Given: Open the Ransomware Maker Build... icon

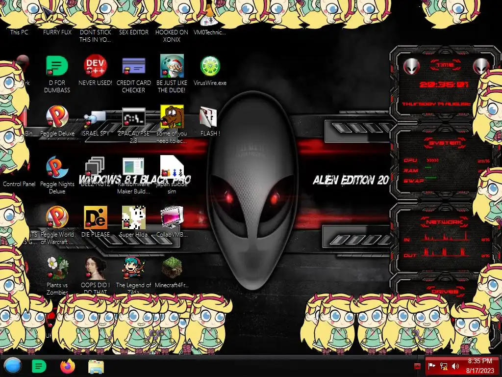Looking at the screenshot, I should 133,167.
